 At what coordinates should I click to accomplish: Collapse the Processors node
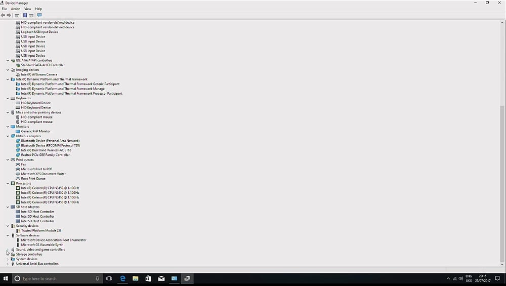click(x=8, y=183)
